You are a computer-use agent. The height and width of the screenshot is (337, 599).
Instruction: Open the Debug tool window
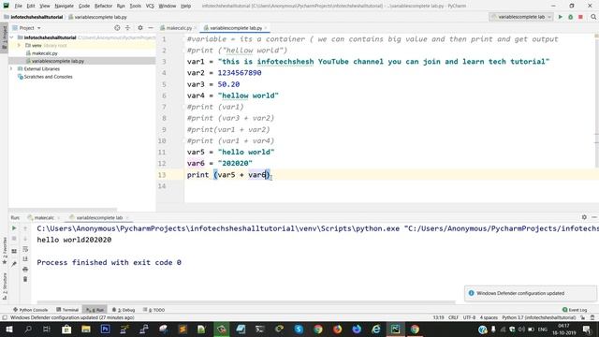pyautogui.click(x=124, y=310)
